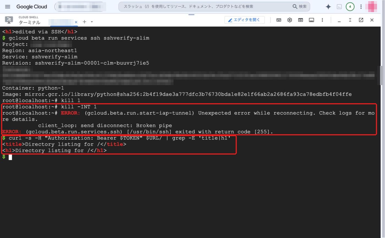This screenshot has width=385, height=238.
Task: View the 4 pending notifications
Action: tap(350, 7)
